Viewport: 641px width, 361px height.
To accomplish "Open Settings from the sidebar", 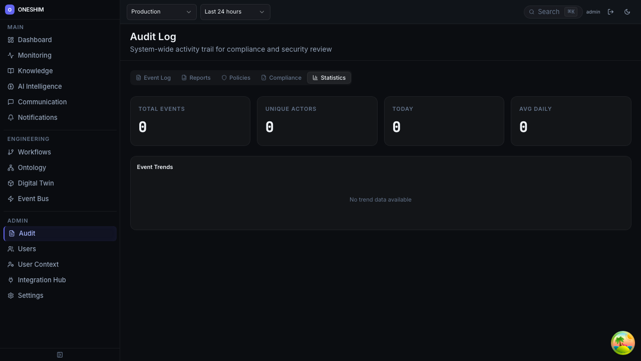I will [x=31, y=295].
